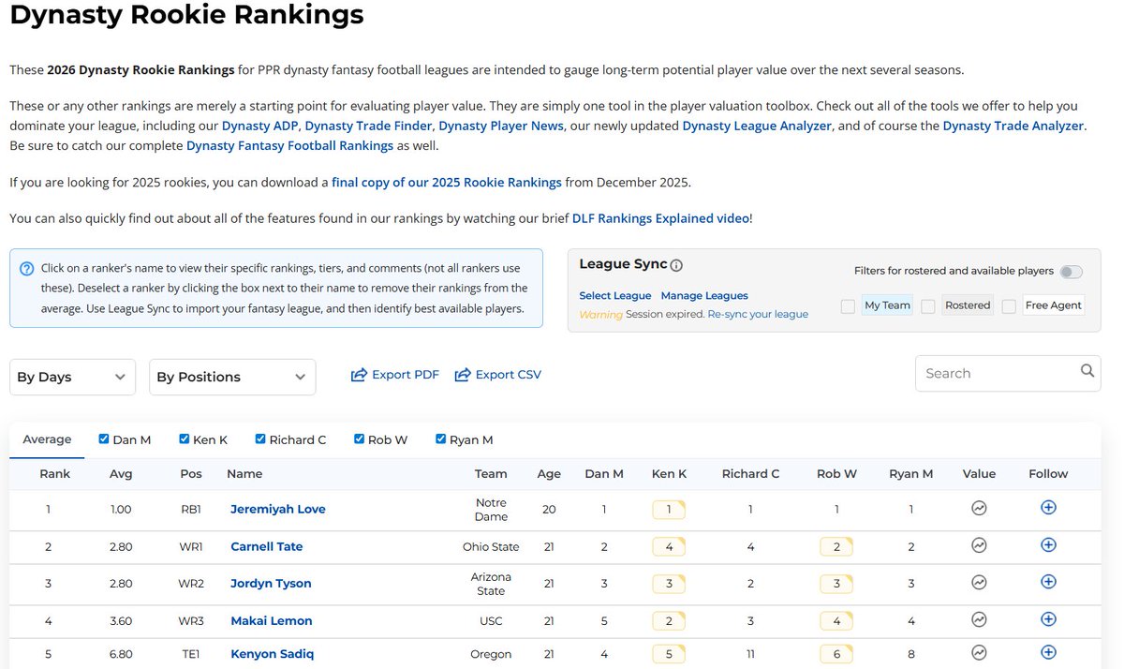Open the Select League link

[x=614, y=296]
